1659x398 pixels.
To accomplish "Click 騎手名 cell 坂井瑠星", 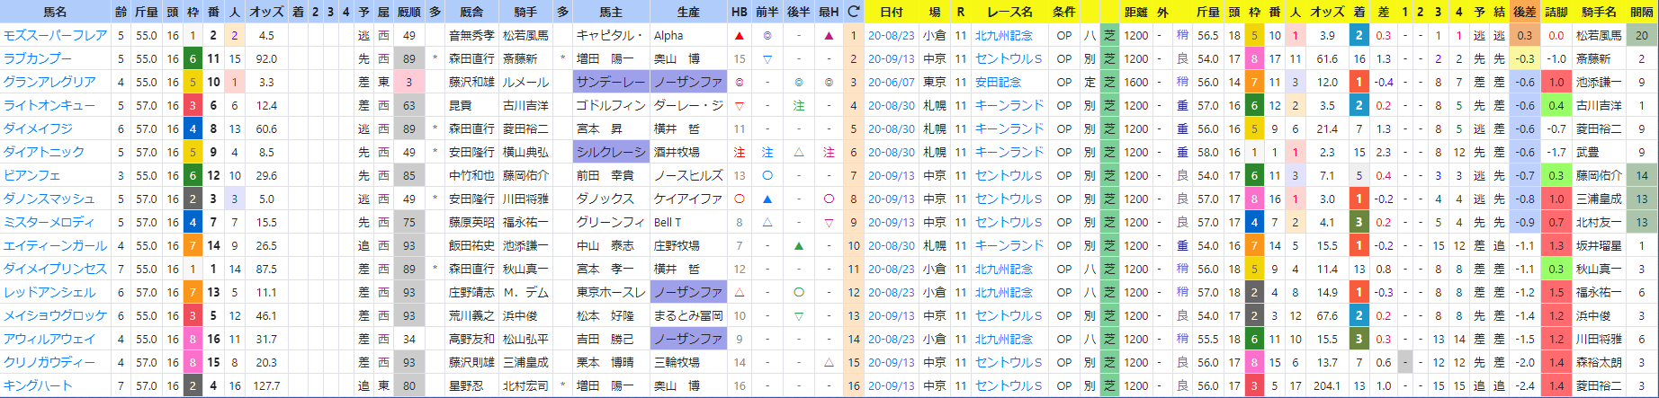I will (x=1599, y=246).
